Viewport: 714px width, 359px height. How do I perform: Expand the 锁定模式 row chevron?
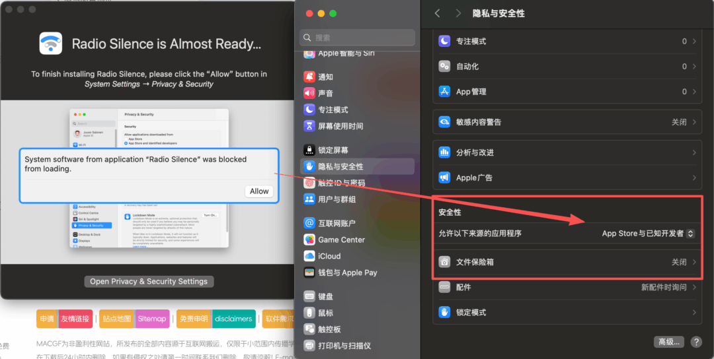(x=694, y=312)
